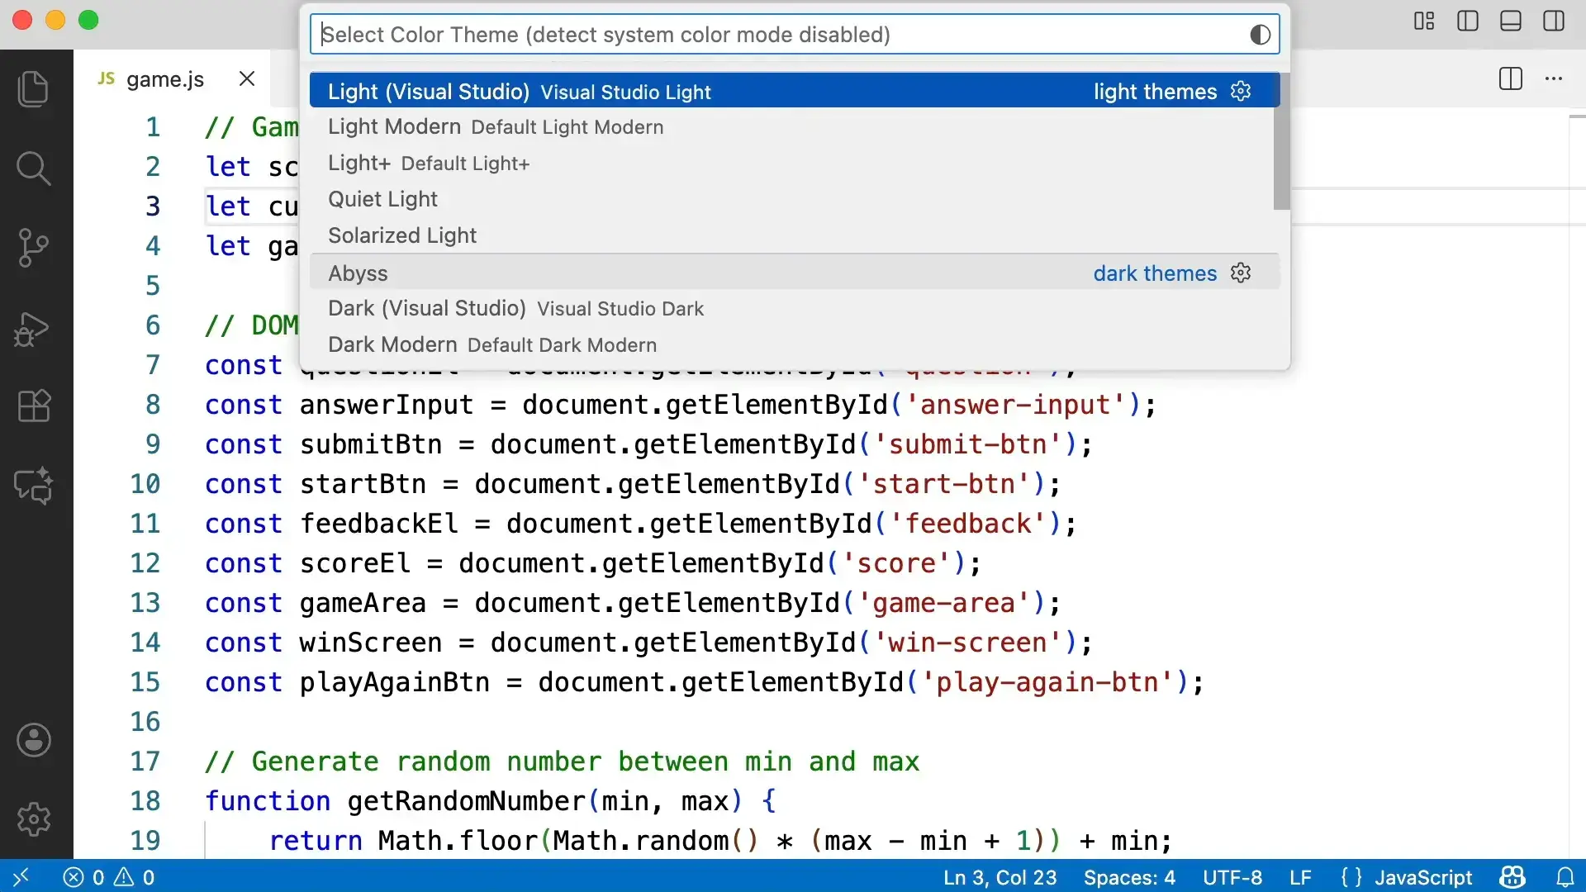Viewport: 1586px width, 892px height.
Task: Open the Search view icon
Action: tap(33, 168)
